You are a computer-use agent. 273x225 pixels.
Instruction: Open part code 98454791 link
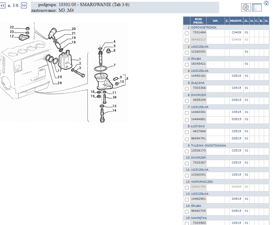tap(199, 138)
